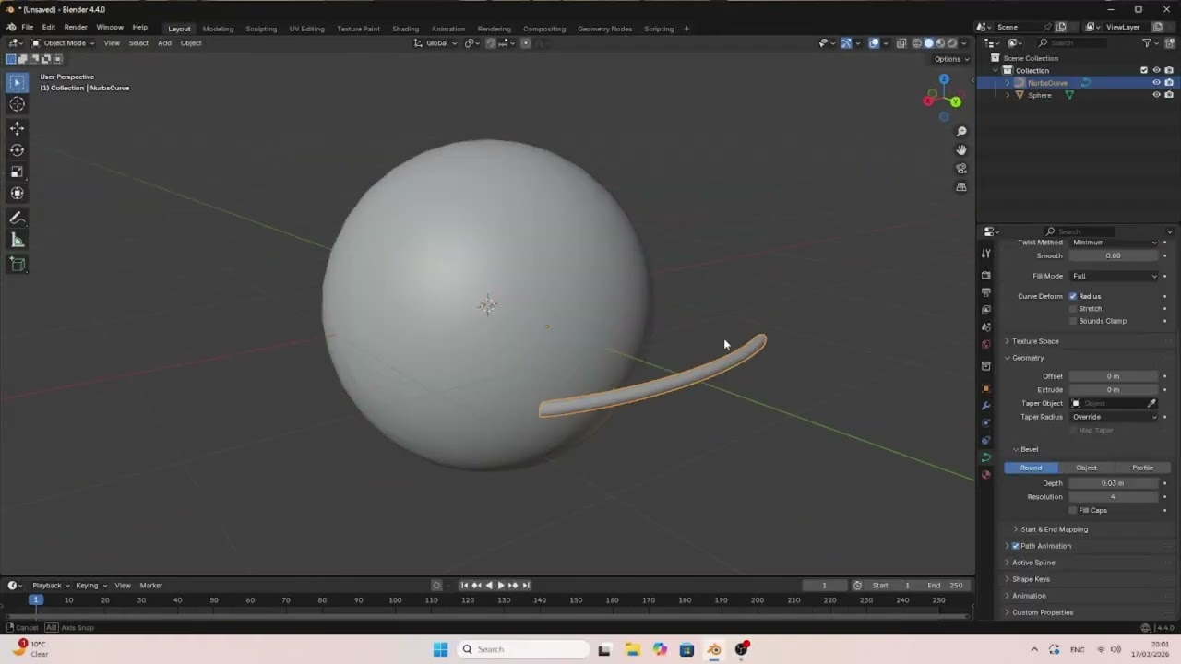Open the Scene properties tab
The height and width of the screenshot is (664, 1181).
click(986, 327)
